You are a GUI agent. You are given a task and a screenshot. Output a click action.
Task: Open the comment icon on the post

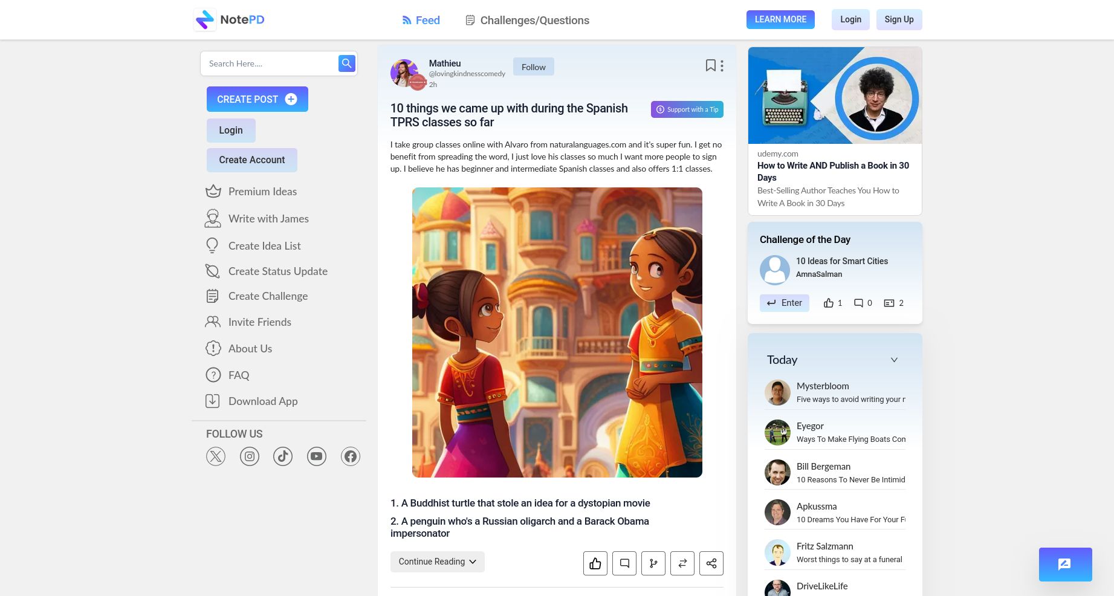tap(624, 563)
